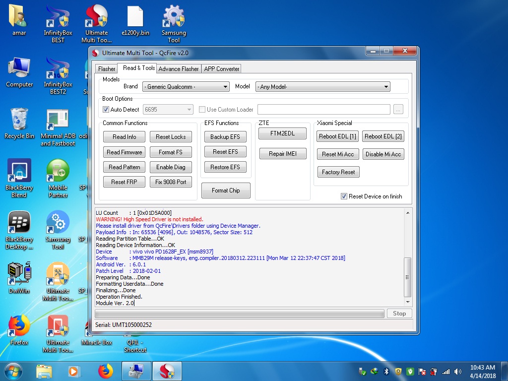Open the DwlWin desktop shortcut
This screenshot has height=381, width=508.
(x=19, y=278)
